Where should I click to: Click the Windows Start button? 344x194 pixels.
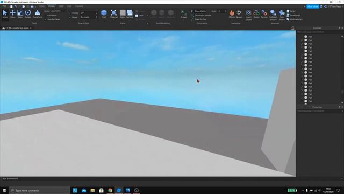coord(4,190)
